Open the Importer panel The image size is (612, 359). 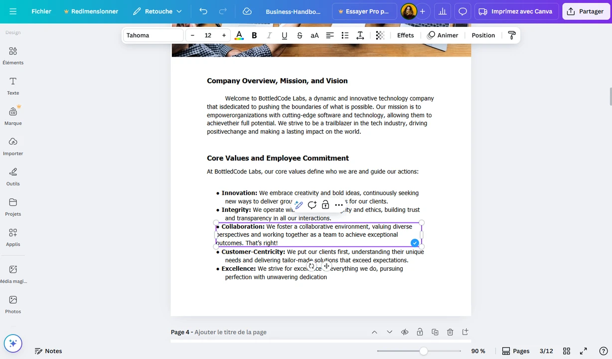(x=13, y=147)
